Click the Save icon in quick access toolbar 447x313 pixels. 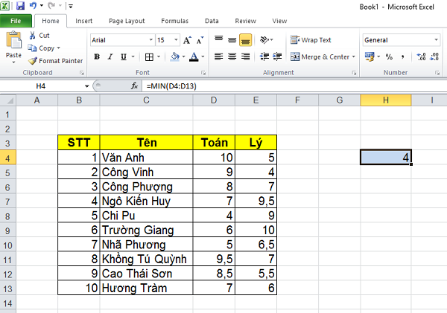[21, 6]
